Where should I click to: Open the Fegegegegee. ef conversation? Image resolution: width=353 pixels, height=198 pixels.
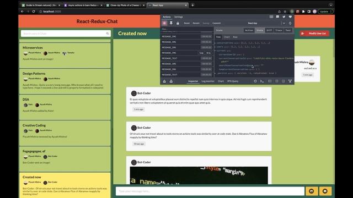[65, 159]
